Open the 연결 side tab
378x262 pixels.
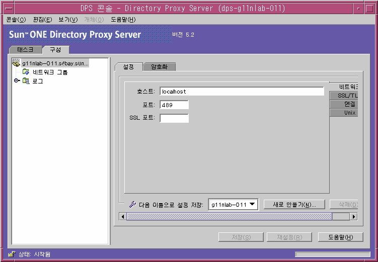(344, 104)
